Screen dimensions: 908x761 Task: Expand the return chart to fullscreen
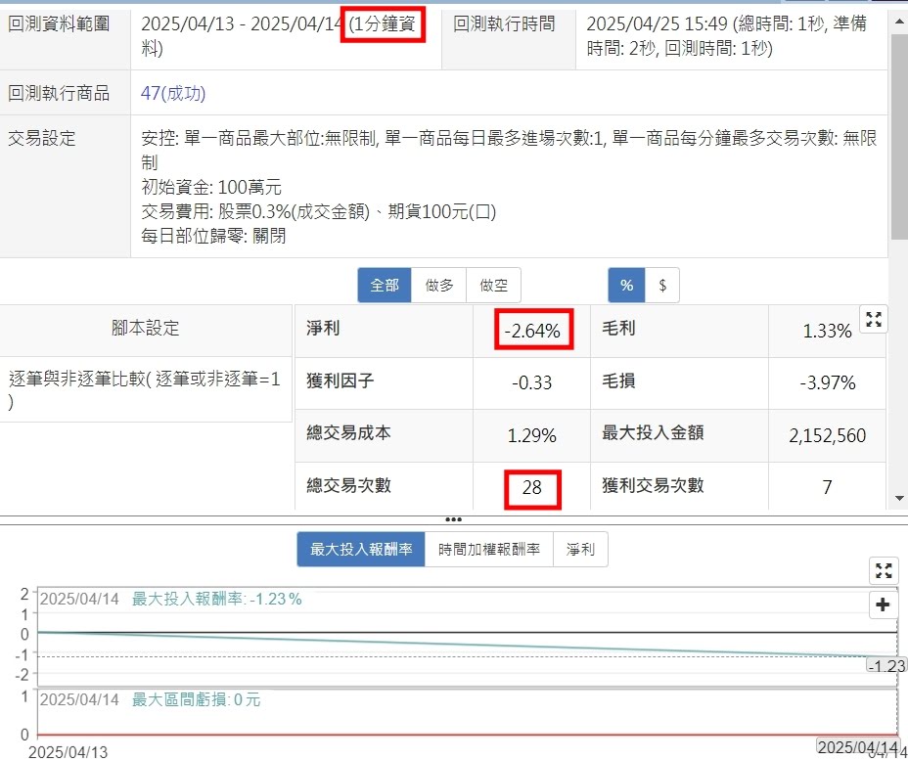884,570
